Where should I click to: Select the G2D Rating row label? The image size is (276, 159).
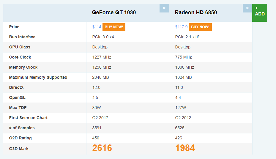[x=20, y=138]
